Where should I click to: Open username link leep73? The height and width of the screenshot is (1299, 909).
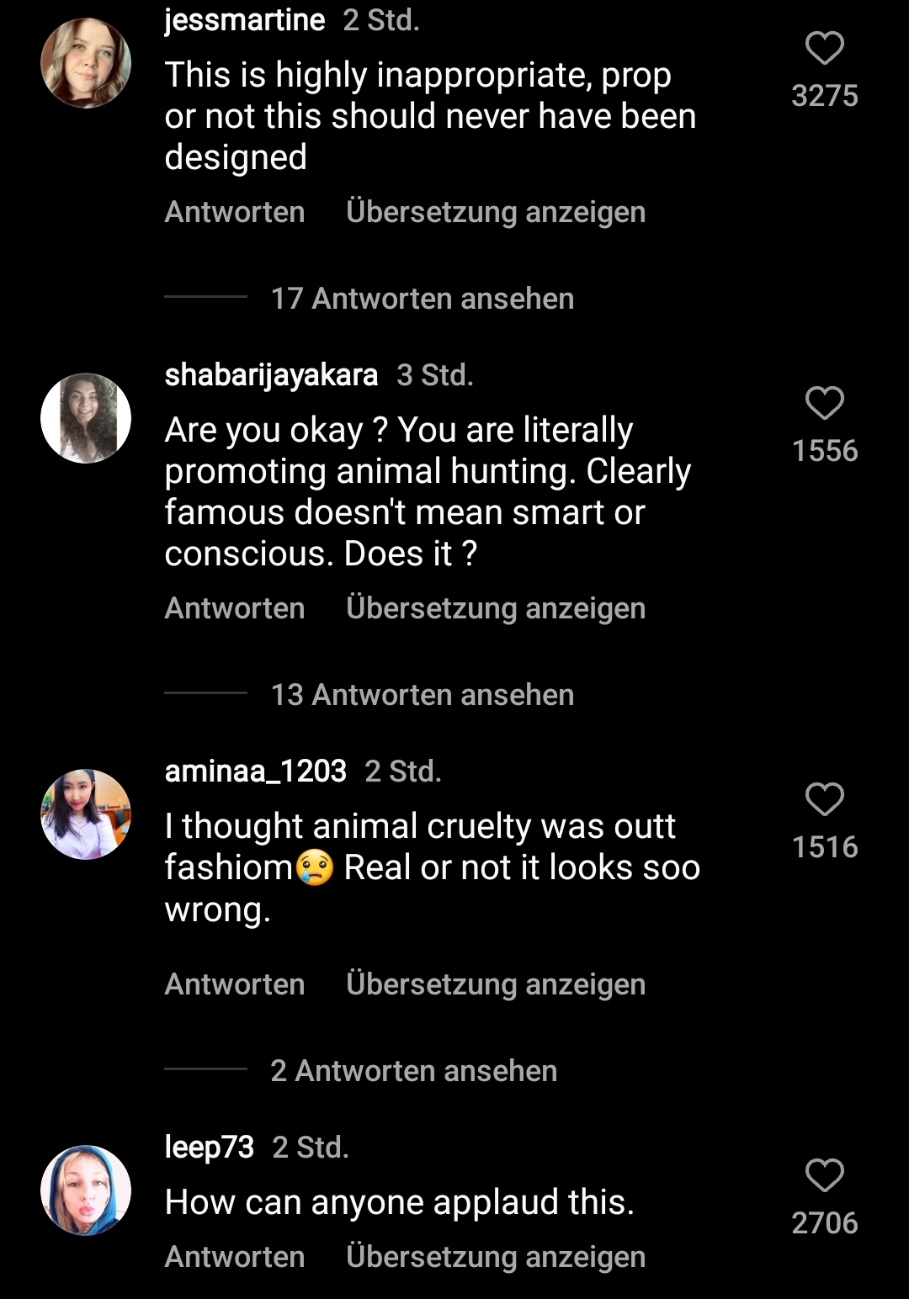tap(209, 1147)
